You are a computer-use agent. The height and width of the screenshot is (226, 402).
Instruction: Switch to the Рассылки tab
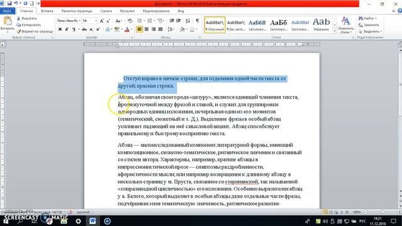point(127,11)
